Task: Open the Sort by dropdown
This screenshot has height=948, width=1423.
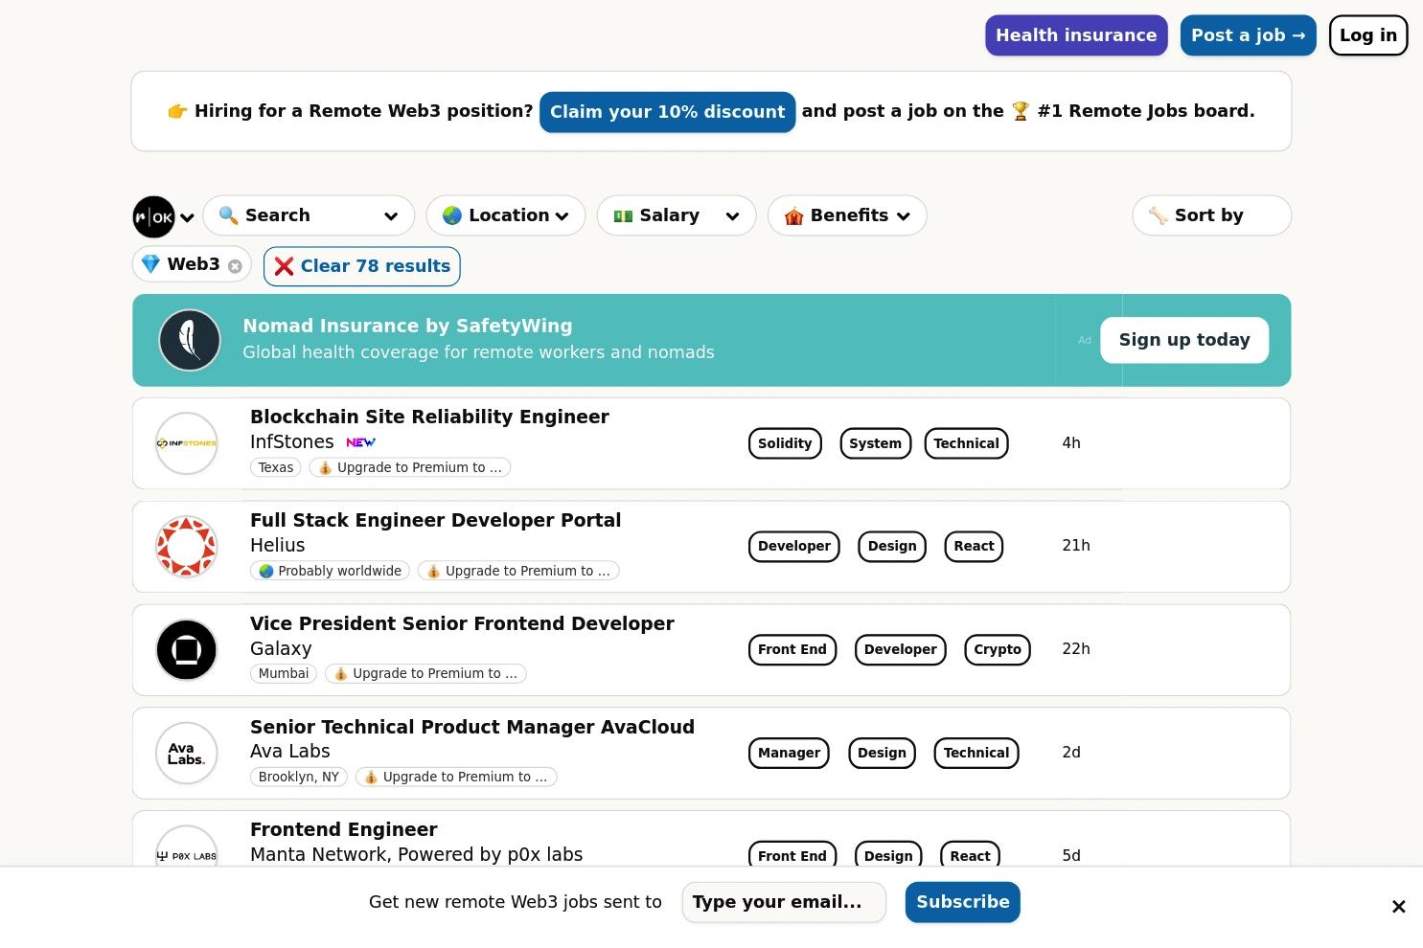Action: tap(1211, 215)
